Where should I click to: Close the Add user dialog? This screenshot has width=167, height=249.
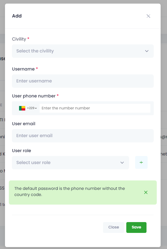point(114,227)
